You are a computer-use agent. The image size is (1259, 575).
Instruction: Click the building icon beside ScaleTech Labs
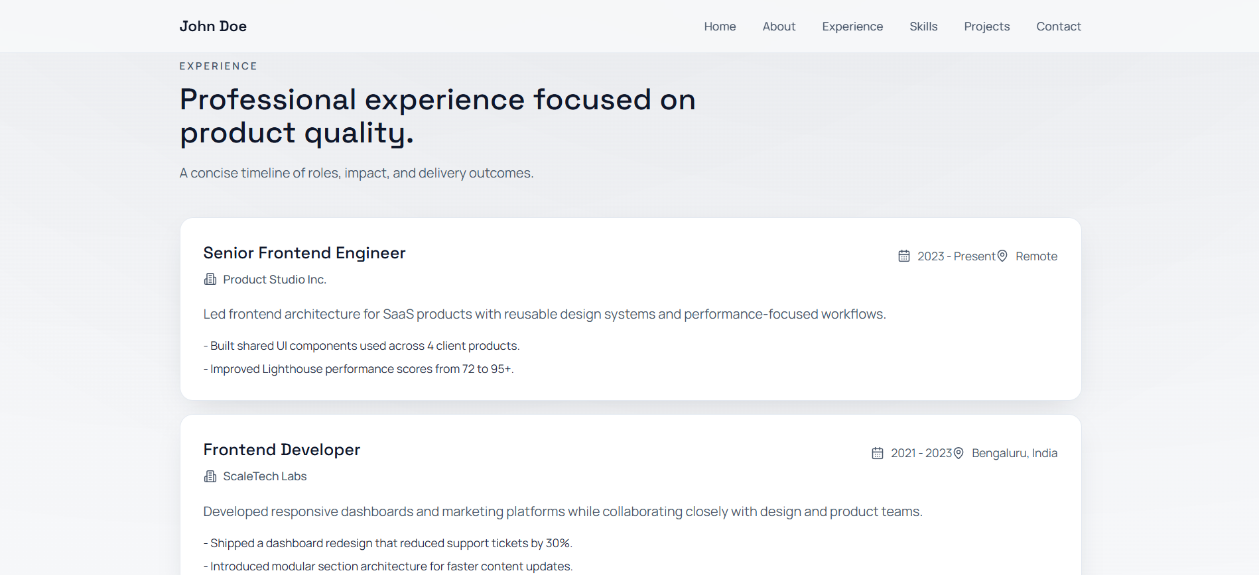pyautogui.click(x=210, y=476)
